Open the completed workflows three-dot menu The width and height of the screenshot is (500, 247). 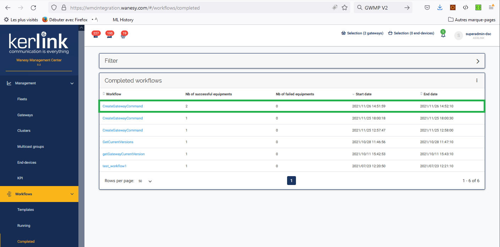[477, 80]
